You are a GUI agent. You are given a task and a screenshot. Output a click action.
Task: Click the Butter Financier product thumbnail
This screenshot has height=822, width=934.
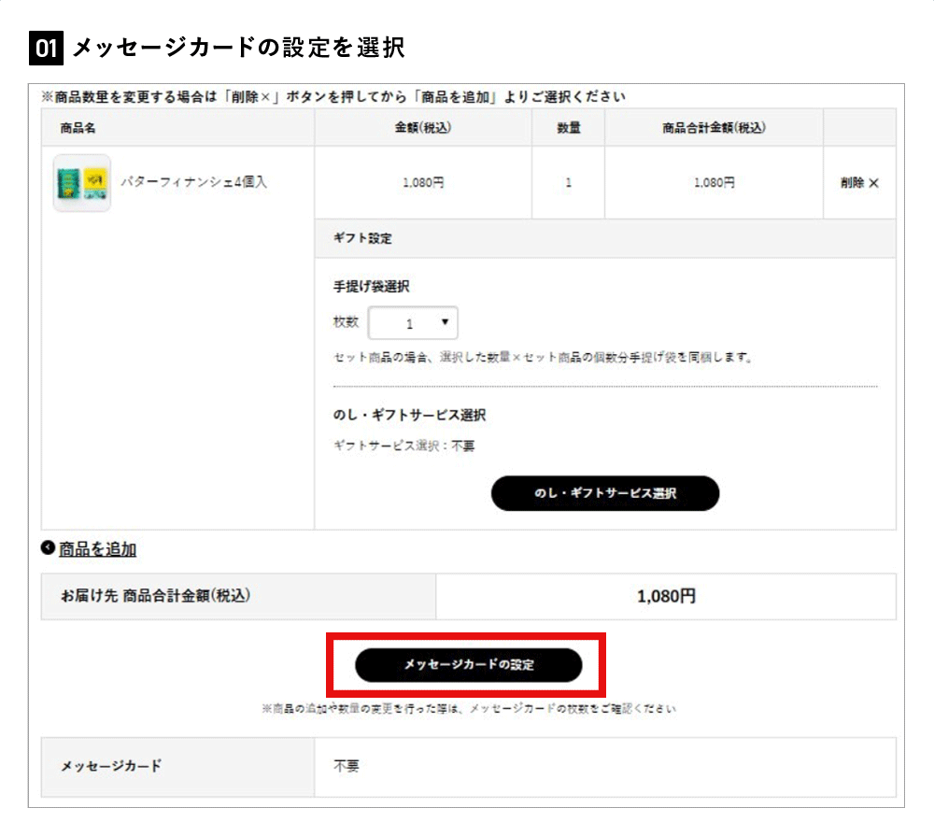[x=81, y=183]
